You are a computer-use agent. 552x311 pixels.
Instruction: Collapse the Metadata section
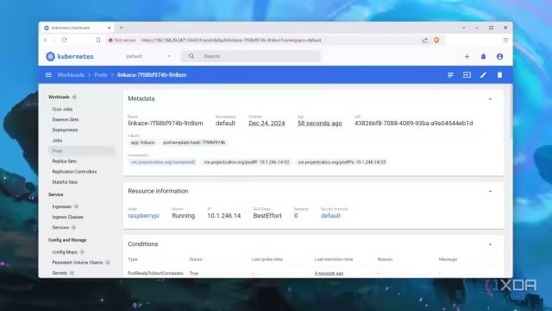[490, 99]
